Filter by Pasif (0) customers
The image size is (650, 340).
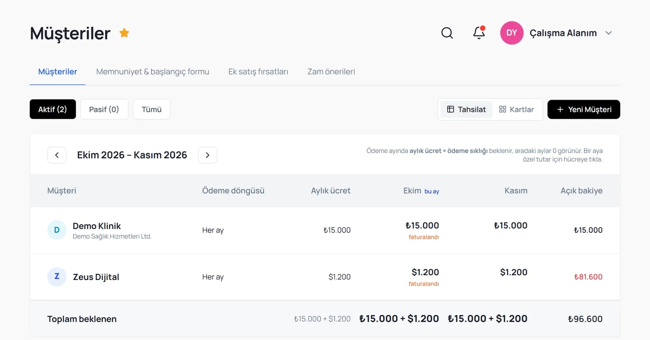point(104,109)
